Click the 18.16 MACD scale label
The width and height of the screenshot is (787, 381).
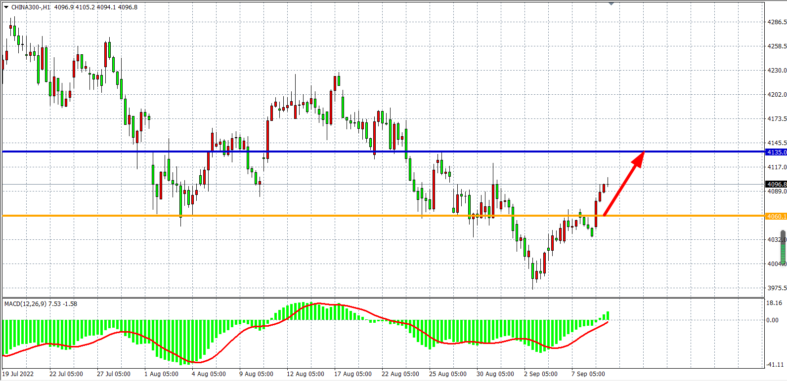(774, 303)
